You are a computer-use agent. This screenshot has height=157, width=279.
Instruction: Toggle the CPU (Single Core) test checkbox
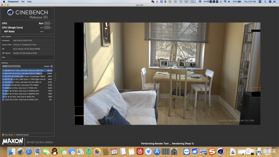(x=52, y=27)
